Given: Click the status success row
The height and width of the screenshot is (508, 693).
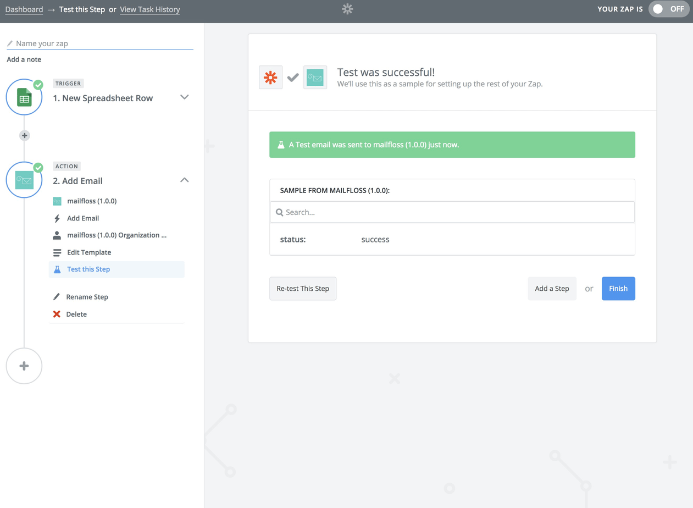Looking at the screenshot, I should point(452,240).
